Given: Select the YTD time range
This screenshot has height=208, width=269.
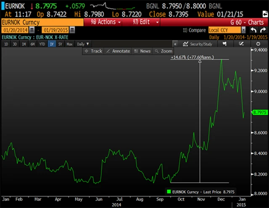Looking at the screenshot, I should pyautogui.click(x=42, y=44).
